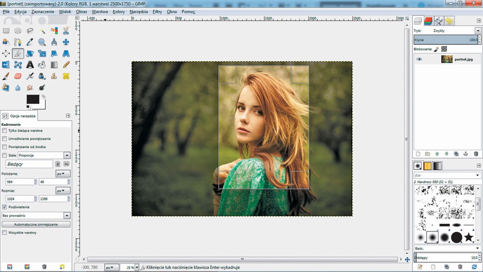Open status bar px unit dropdown

111,267
